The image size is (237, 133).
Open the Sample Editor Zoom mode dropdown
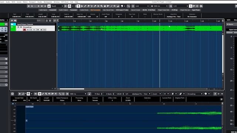pos(157,94)
